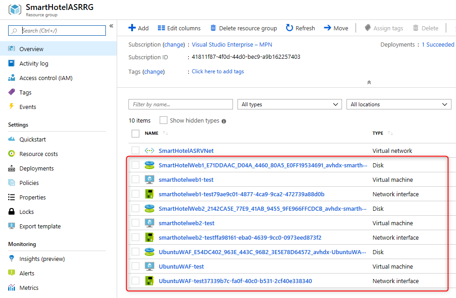Open smarthotelweb1-test79ae9c01 network interface link

[242, 194]
